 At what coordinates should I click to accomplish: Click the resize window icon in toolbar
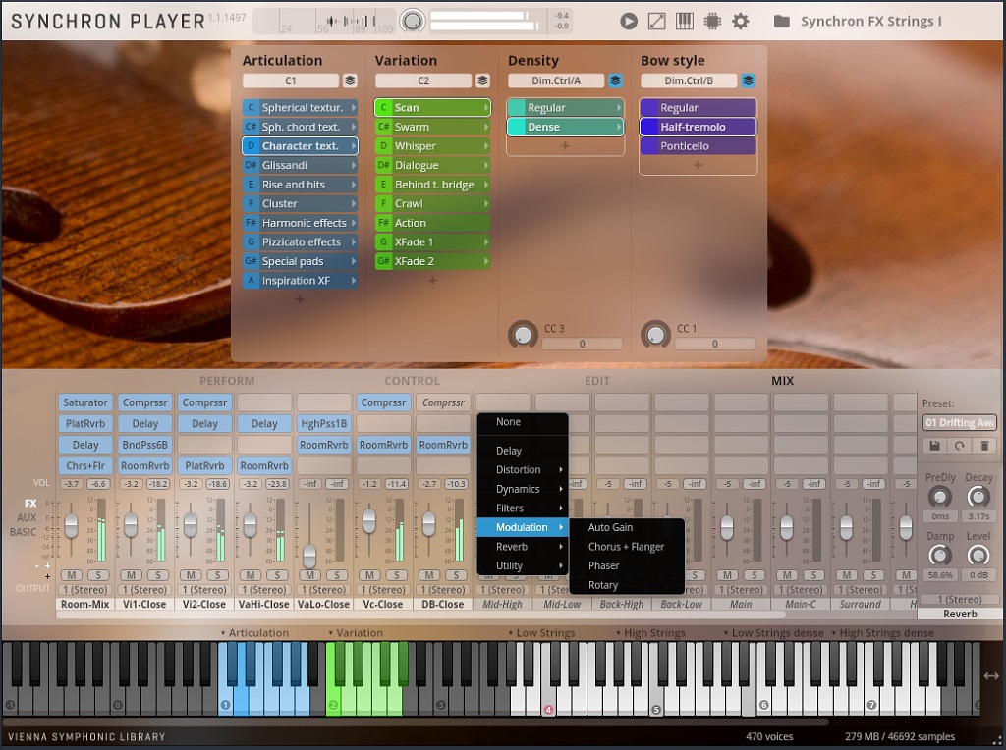point(657,22)
